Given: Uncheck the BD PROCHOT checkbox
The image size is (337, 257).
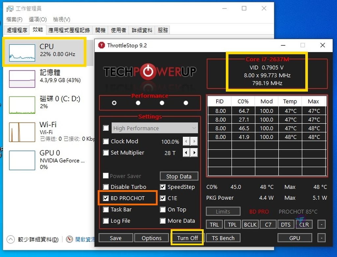Looking at the screenshot, I should point(106,198).
